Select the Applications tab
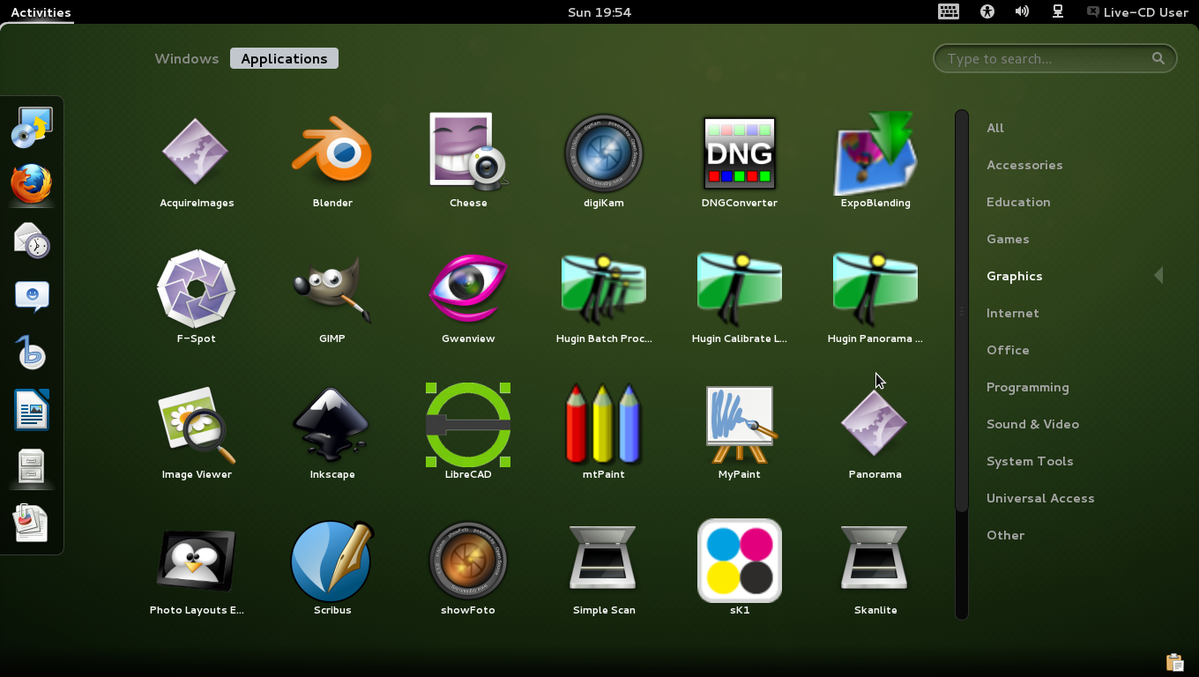The width and height of the screenshot is (1199, 677). click(284, 59)
